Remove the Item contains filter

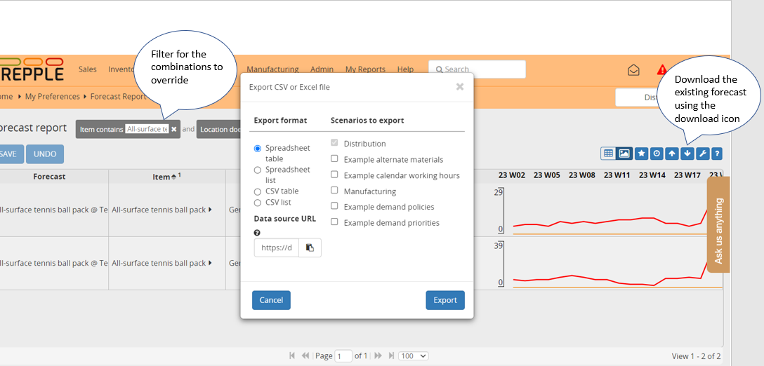click(174, 130)
